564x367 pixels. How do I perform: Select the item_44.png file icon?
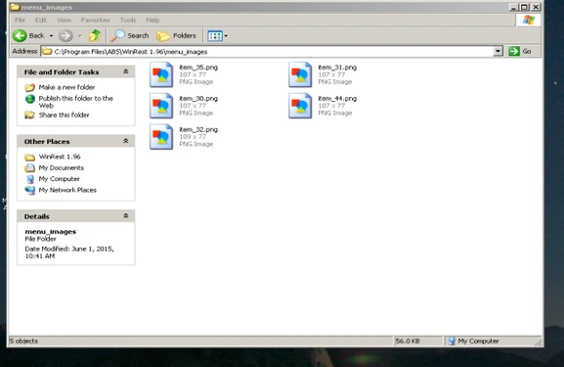click(x=300, y=106)
